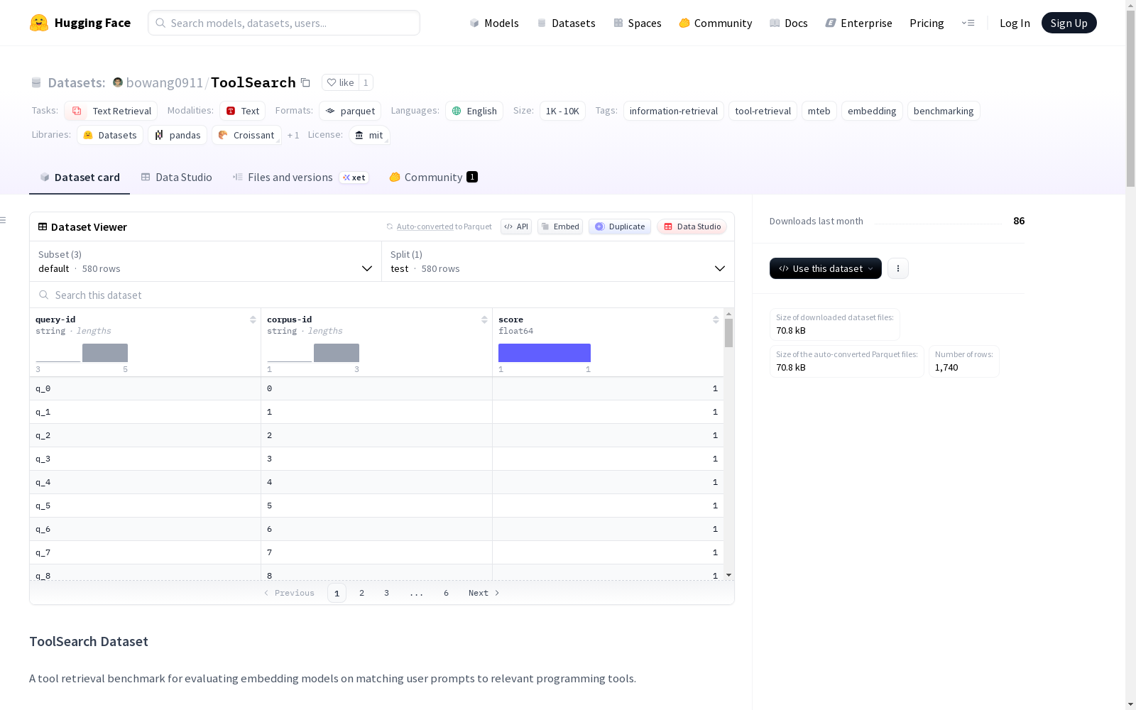Expand the Subset dropdown
This screenshot has width=1136, height=710.
(x=206, y=261)
